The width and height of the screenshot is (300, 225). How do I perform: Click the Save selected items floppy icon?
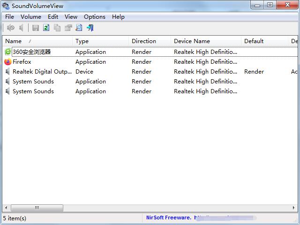36,28
